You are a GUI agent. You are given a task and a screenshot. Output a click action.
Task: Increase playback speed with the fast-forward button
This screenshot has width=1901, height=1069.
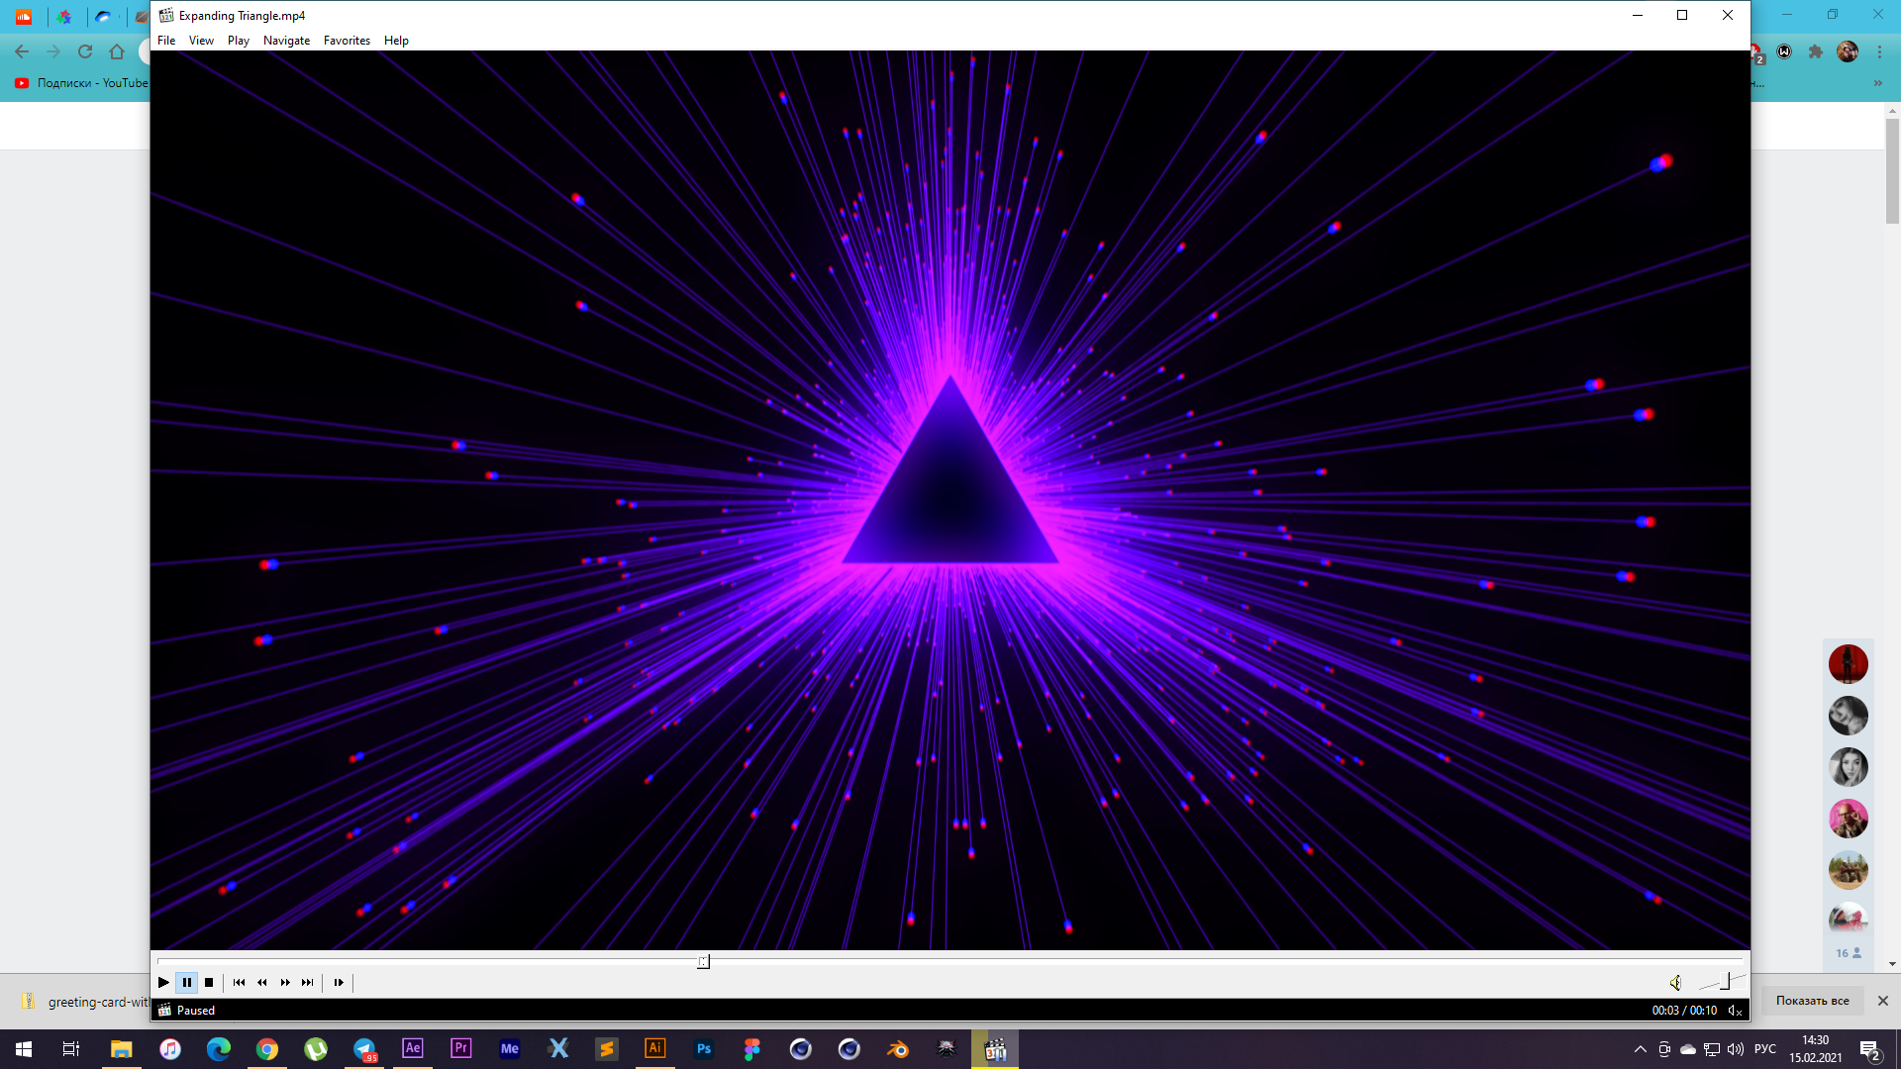pyautogui.click(x=285, y=983)
